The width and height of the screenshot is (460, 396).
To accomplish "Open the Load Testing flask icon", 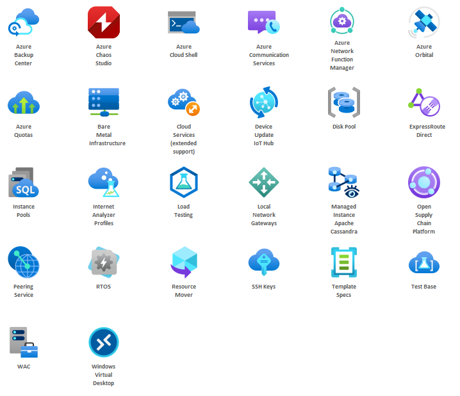I will pos(184,182).
